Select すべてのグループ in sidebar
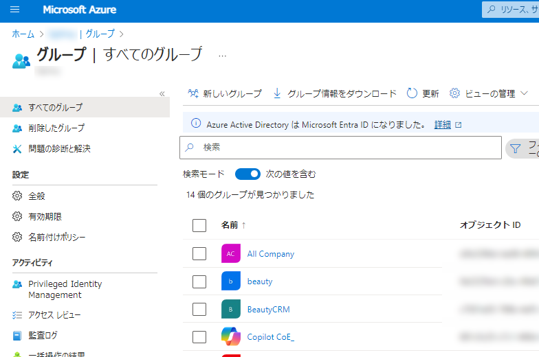The width and height of the screenshot is (539, 357). click(85, 107)
